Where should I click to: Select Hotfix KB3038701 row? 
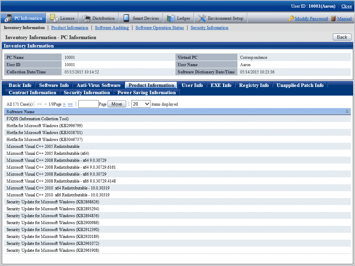pyautogui.click(x=177, y=133)
